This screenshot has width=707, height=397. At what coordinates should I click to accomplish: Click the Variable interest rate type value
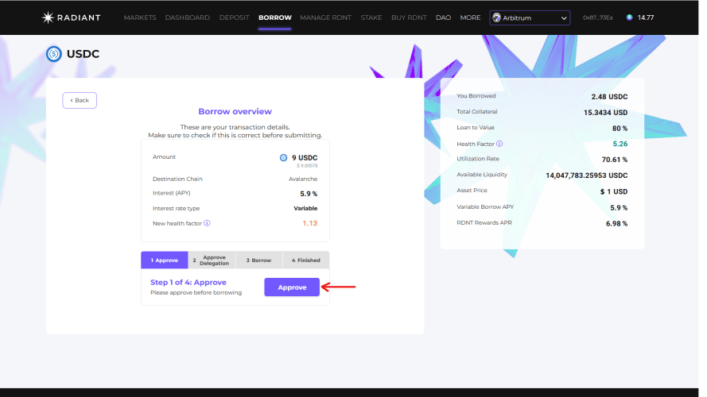tap(305, 208)
